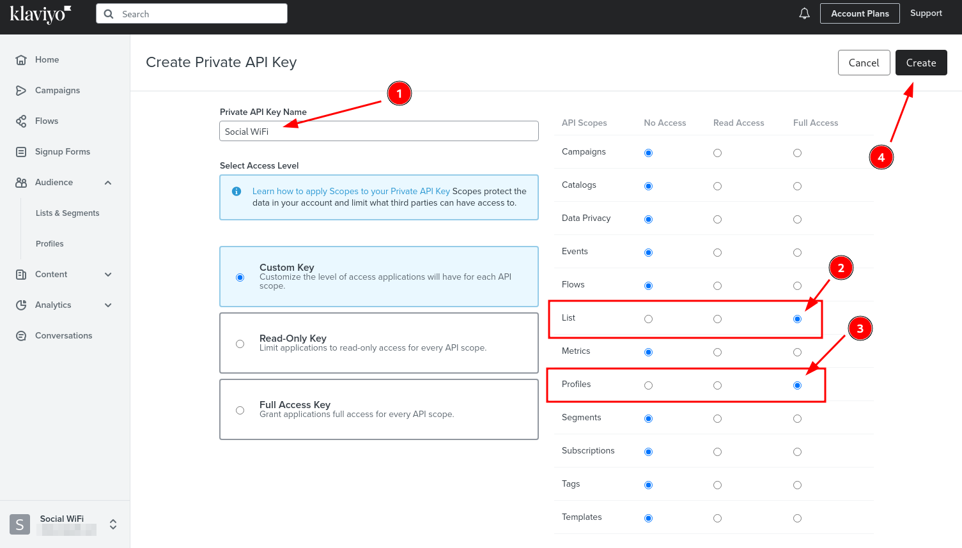This screenshot has width=962, height=548.
Task: Click the Cancel button
Action: 864,63
